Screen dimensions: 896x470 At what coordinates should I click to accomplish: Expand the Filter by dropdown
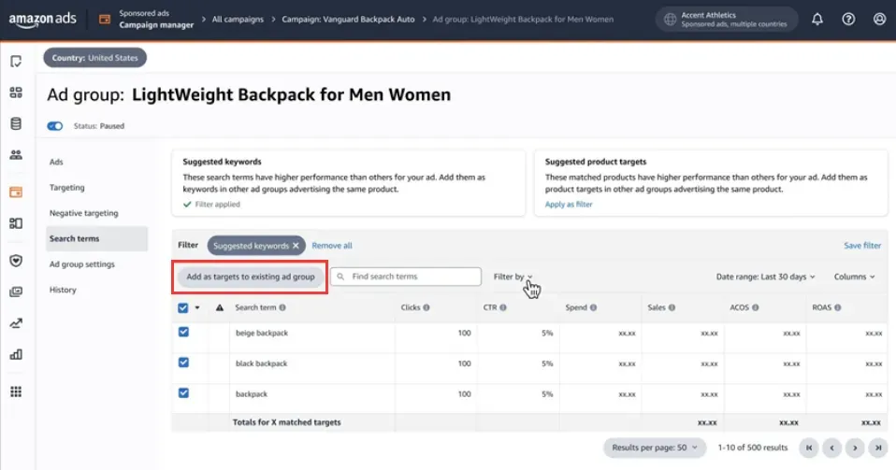513,277
